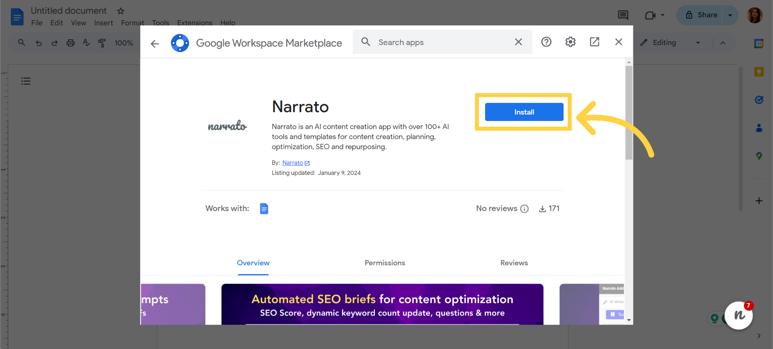This screenshot has height=349, width=773.
Task: Click the scrollbar down arrow in dialog
Action: 629,320
